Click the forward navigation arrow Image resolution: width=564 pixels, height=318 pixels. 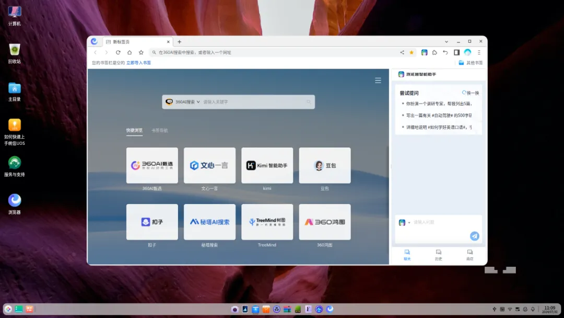tap(106, 52)
